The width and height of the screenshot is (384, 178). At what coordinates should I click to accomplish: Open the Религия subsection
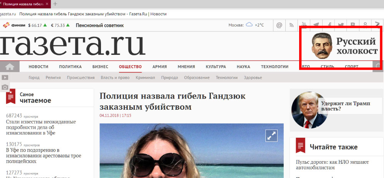pyautogui.click(x=53, y=77)
